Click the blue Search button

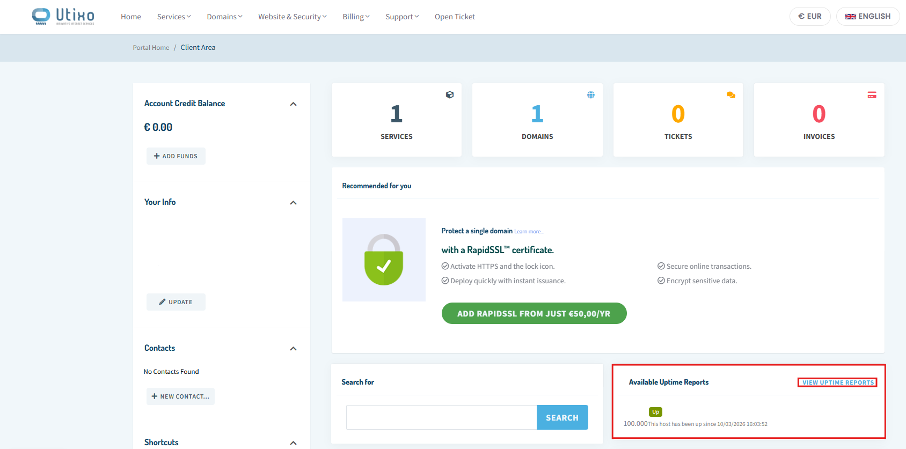pyautogui.click(x=562, y=417)
